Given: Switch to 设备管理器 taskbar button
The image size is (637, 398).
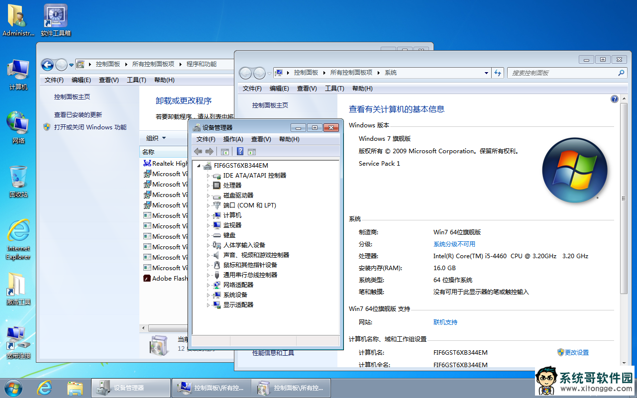Looking at the screenshot, I should click(131, 388).
